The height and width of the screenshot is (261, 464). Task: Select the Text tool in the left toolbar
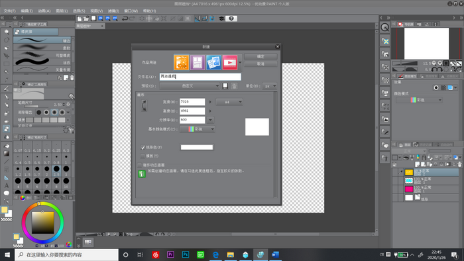[x=6, y=185]
